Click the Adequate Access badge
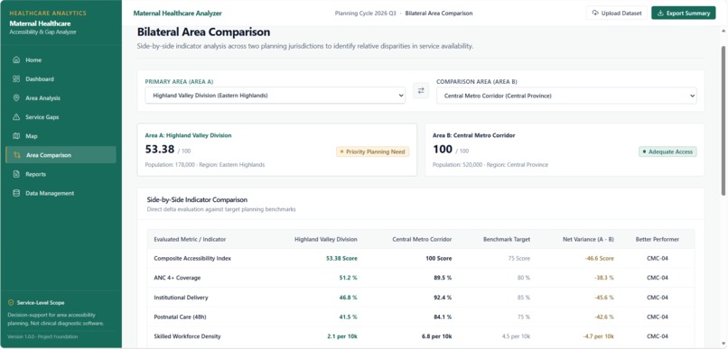Image resolution: width=728 pixels, height=349 pixels. click(x=667, y=152)
